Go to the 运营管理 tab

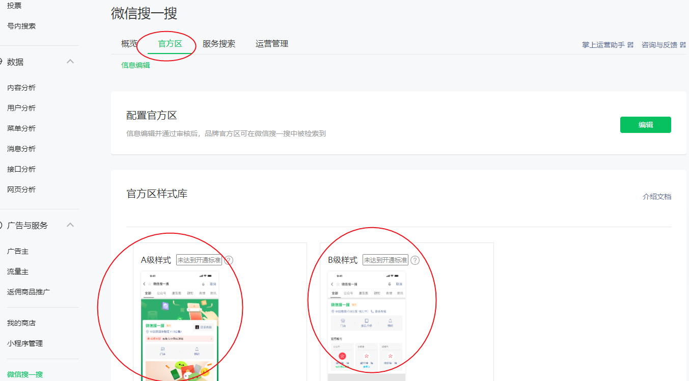[x=272, y=43]
